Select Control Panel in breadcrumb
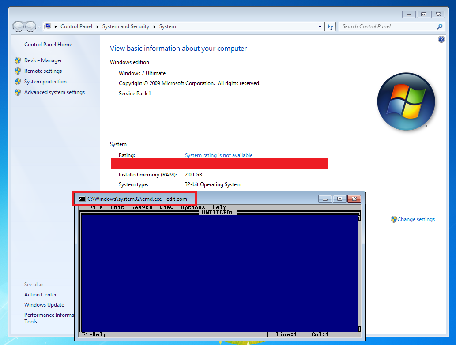Viewport: 456px width, 345px height. [x=76, y=26]
